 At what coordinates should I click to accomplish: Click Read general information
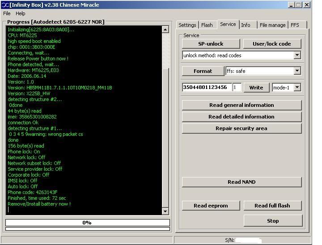click(x=241, y=105)
